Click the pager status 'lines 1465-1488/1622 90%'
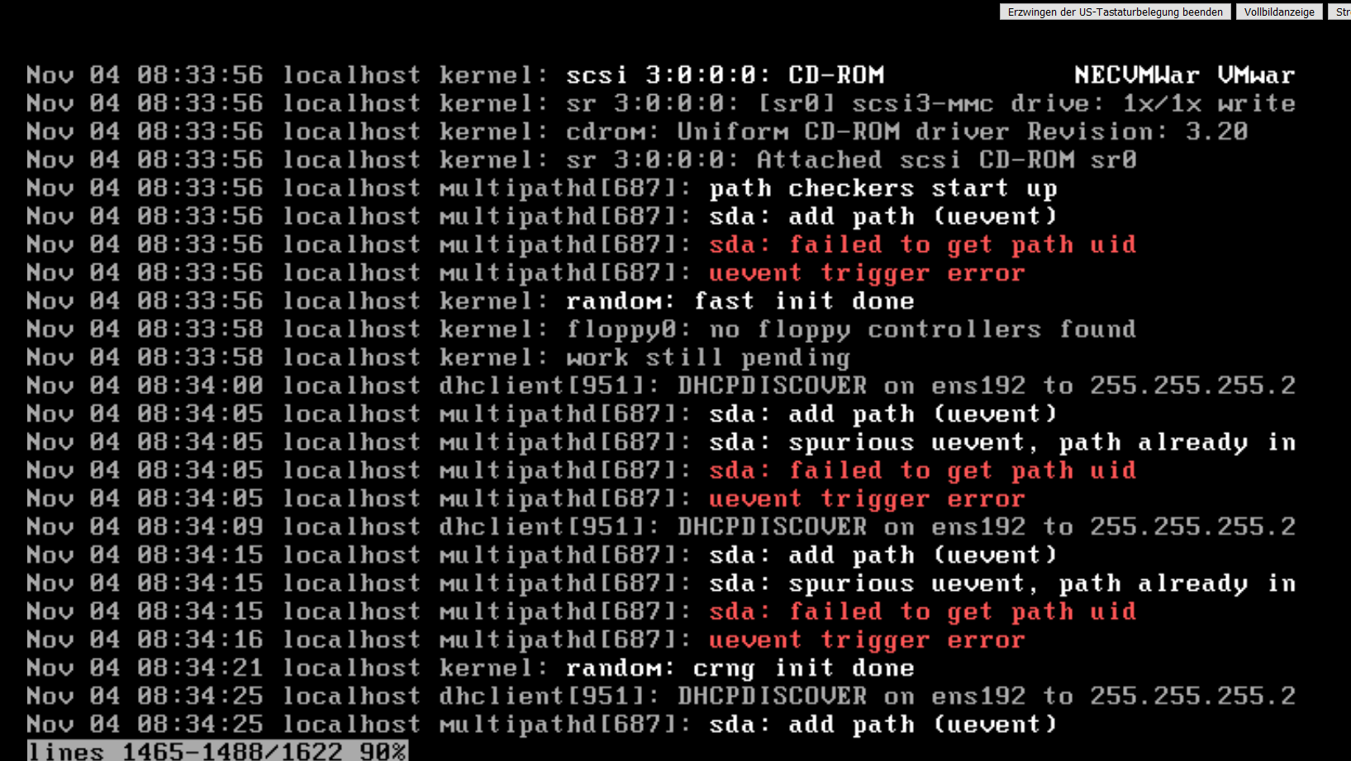Image resolution: width=1351 pixels, height=761 pixels. [x=217, y=751]
